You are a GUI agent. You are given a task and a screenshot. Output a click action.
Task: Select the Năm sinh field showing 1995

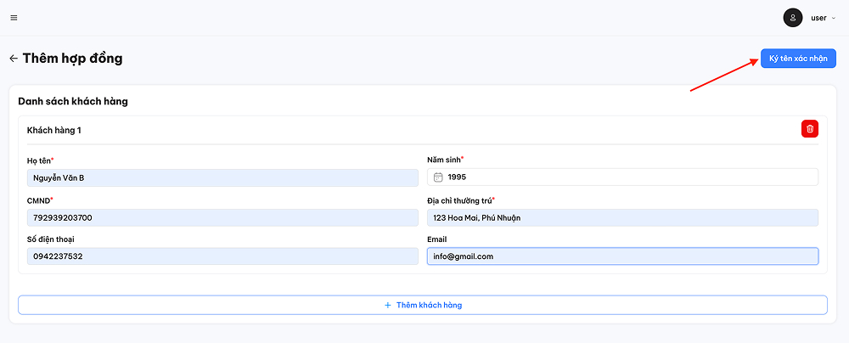(628, 177)
